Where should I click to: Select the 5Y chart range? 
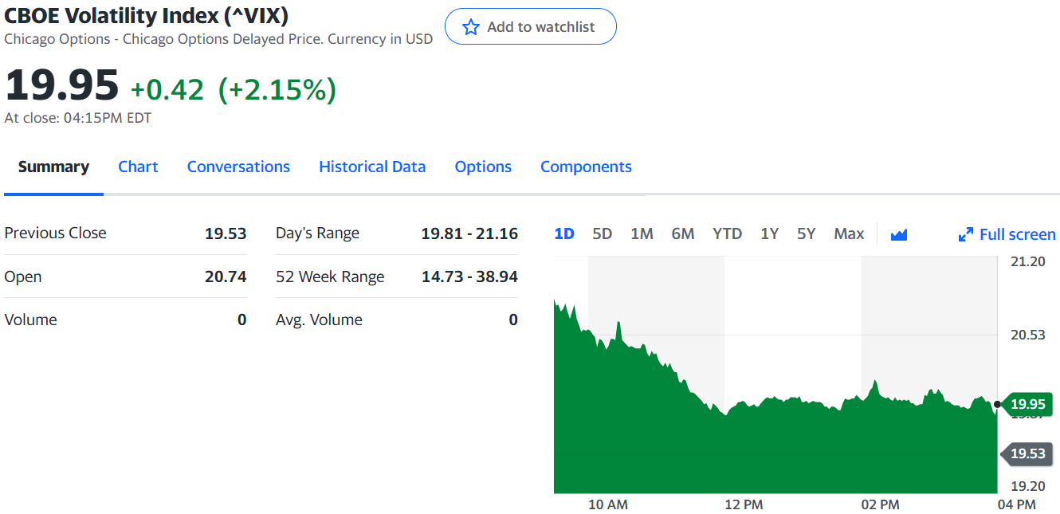[x=807, y=233]
